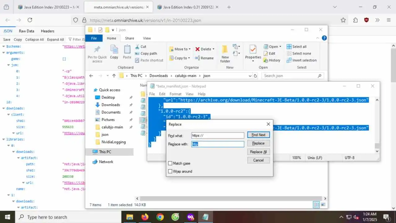The width and height of the screenshot is (396, 223).
Task: Click Pin to Quick access in Explorer ribbon
Action: coord(97,54)
